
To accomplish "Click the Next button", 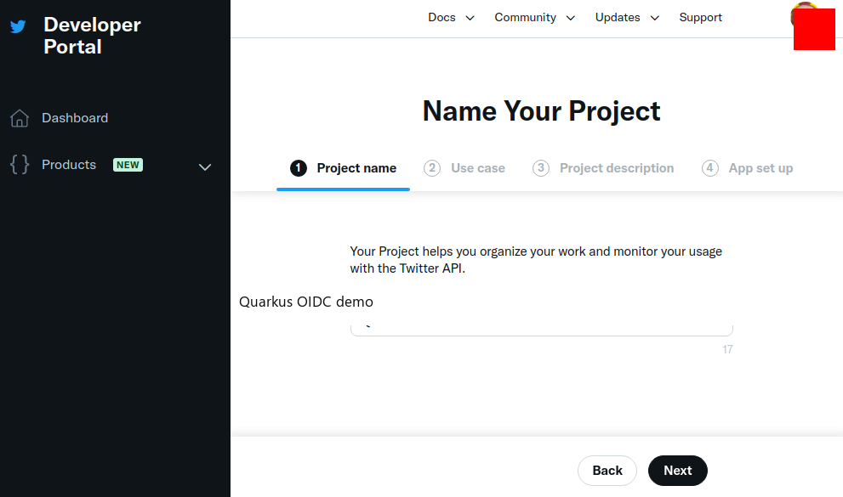I will (677, 471).
